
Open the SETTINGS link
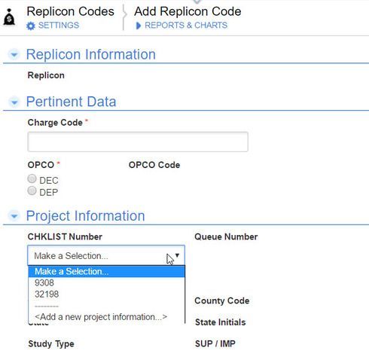(59, 26)
